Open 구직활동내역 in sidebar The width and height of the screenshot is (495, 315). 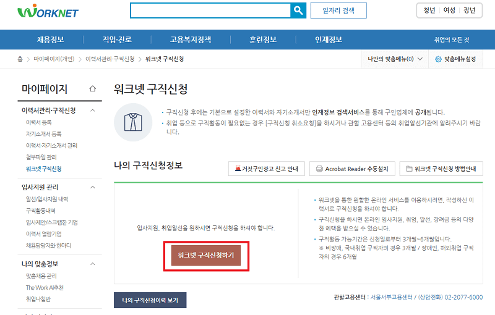[x=40, y=211]
